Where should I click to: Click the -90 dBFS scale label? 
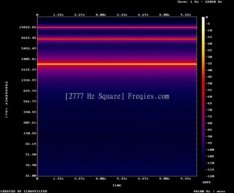click(x=209, y=136)
